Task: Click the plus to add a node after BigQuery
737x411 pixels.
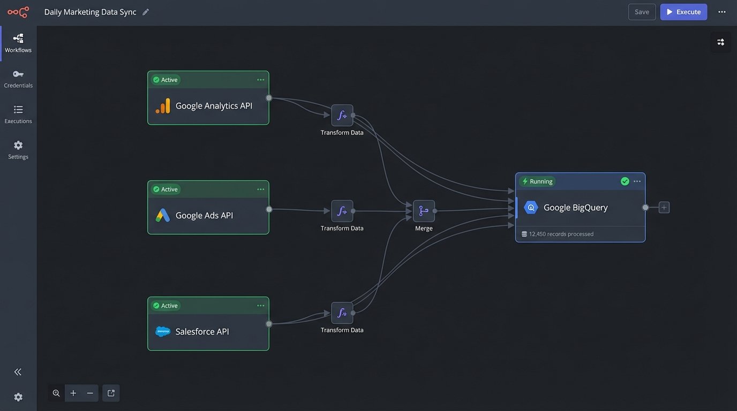Action: pos(664,207)
